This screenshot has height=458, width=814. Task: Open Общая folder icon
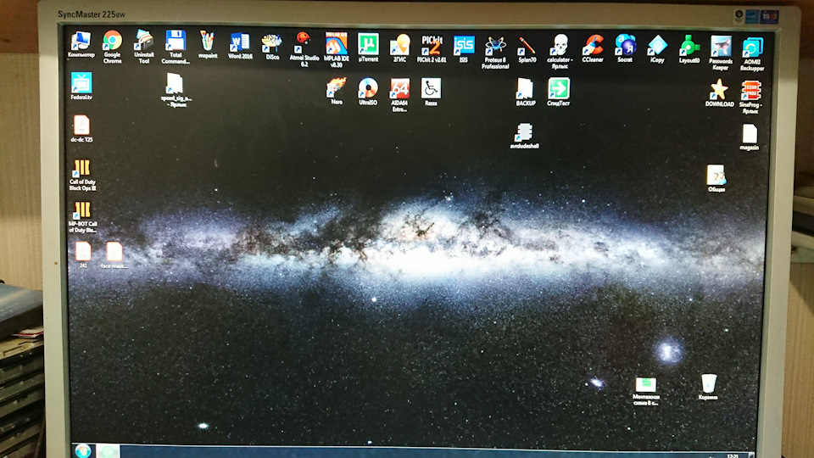pyautogui.click(x=716, y=179)
